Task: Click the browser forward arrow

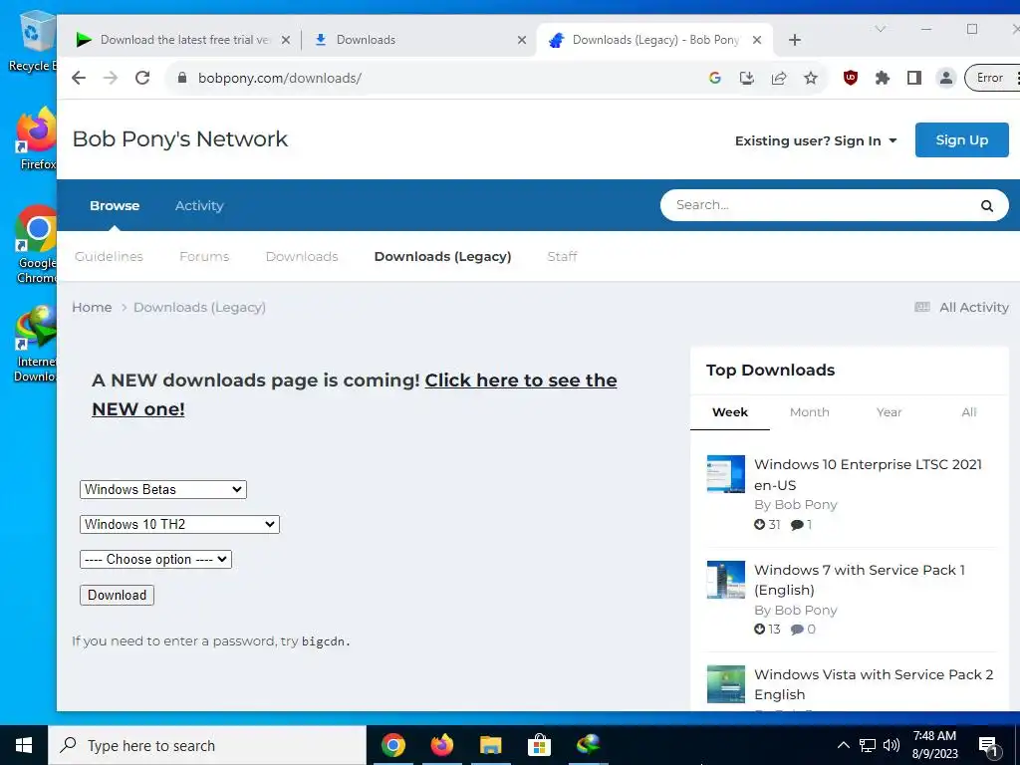Action: pos(111,78)
